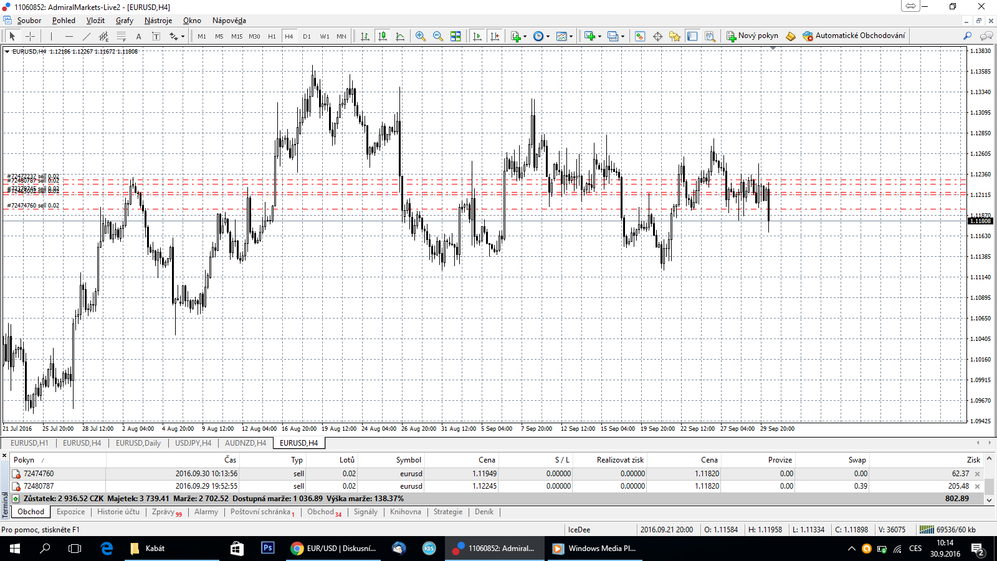Open the Nástroje menu
The image size is (997, 561).
click(x=158, y=21)
